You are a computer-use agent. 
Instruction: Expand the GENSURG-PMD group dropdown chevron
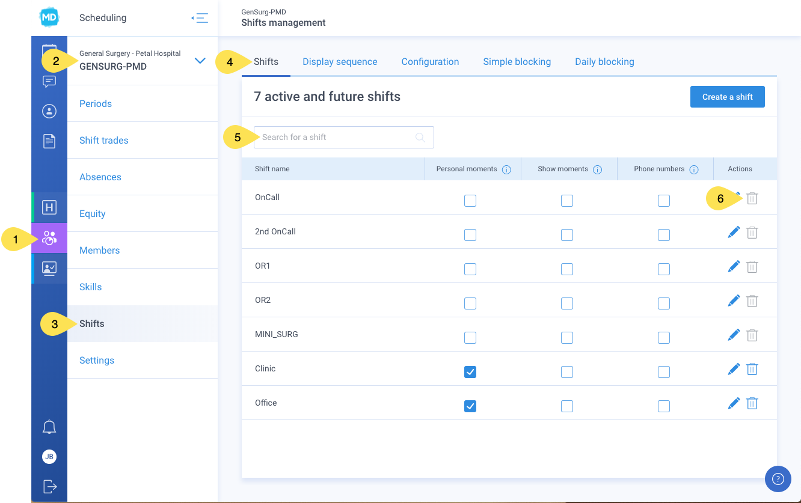click(200, 61)
